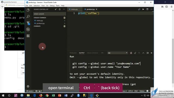The height and width of the screenshot is (98, 174).
Task: Click the browser vertical scrollbar
Action: pyautogui.click(x=173, y=61)
